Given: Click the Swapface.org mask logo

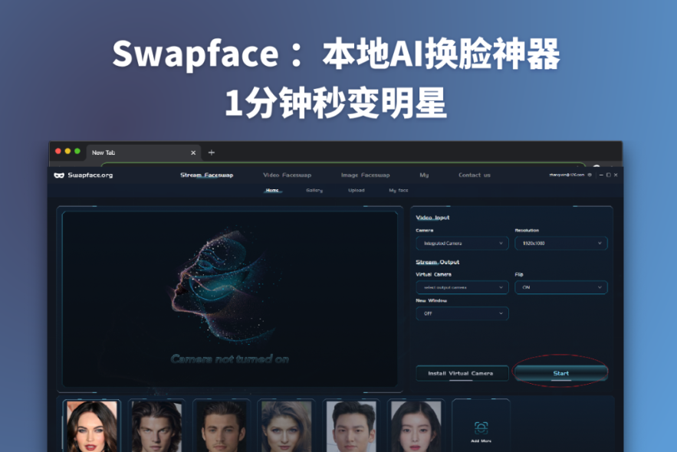Looking at the screenshot, I should 59,175.
